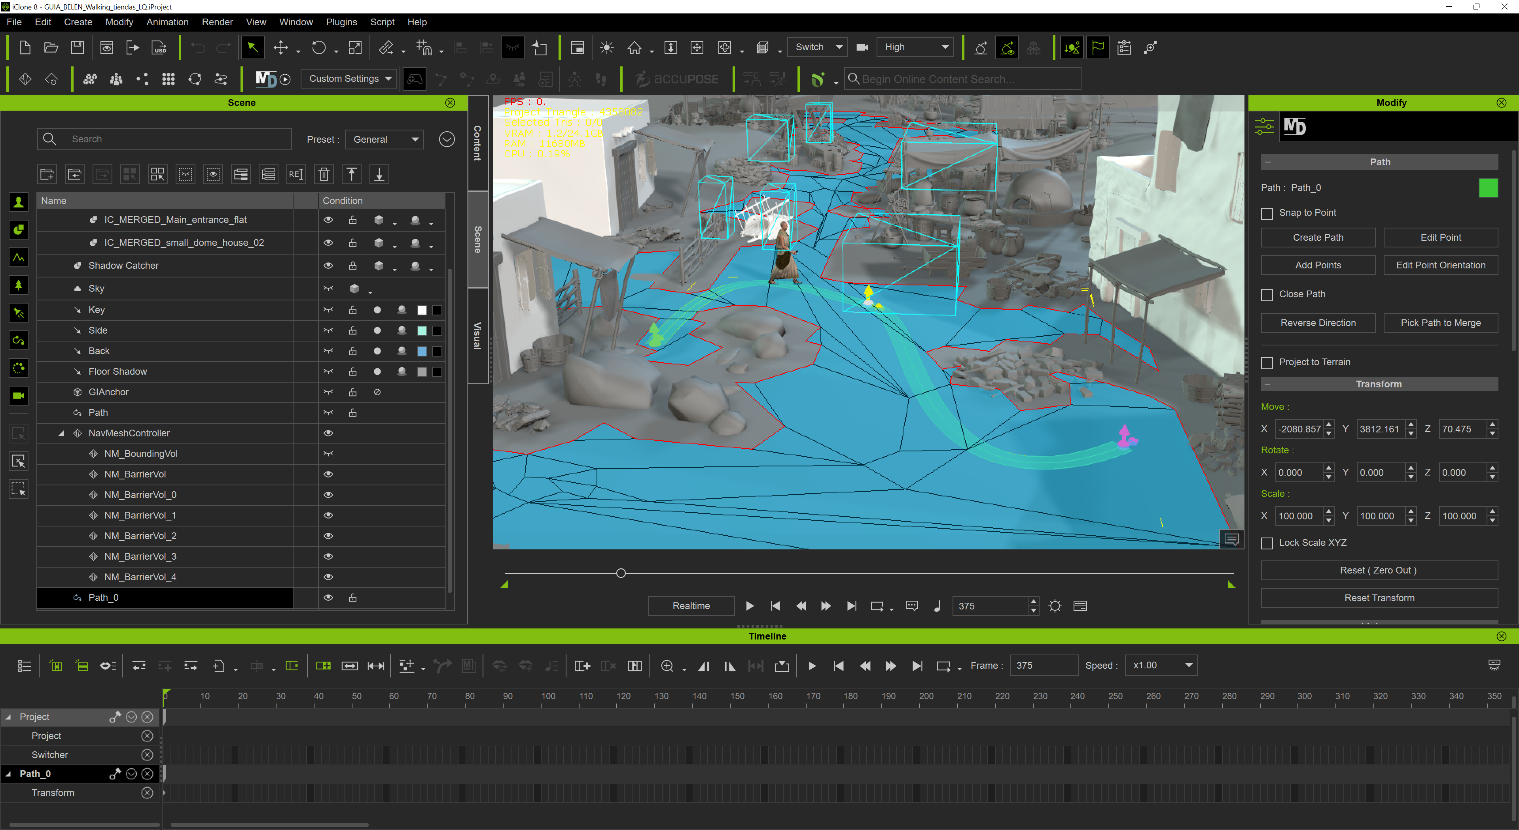Enable the Project to Terrain checkbox

[x=1267, y=363]
